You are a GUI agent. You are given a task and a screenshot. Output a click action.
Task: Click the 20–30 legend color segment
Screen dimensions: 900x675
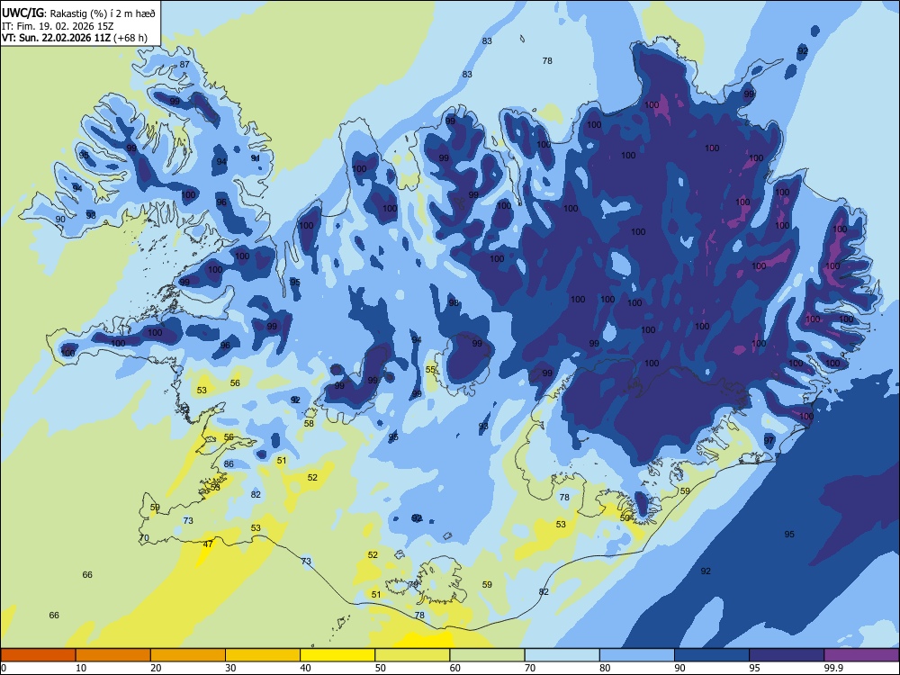click(x=188, y=655)
